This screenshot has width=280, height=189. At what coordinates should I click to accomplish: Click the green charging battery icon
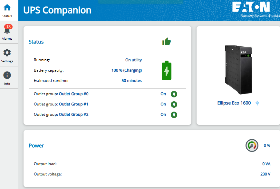coord(167,70)
